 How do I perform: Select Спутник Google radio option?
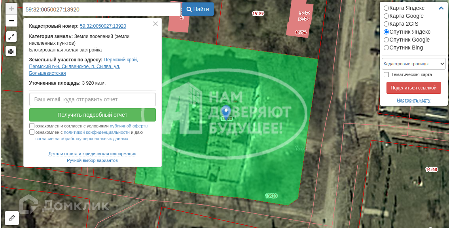coord(386,40)
